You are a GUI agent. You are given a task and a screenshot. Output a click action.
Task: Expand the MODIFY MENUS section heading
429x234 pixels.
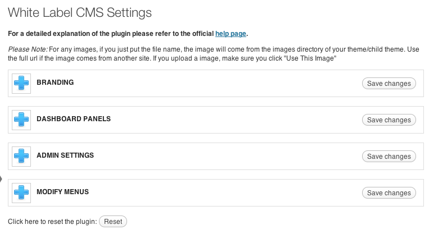[62, 192]
